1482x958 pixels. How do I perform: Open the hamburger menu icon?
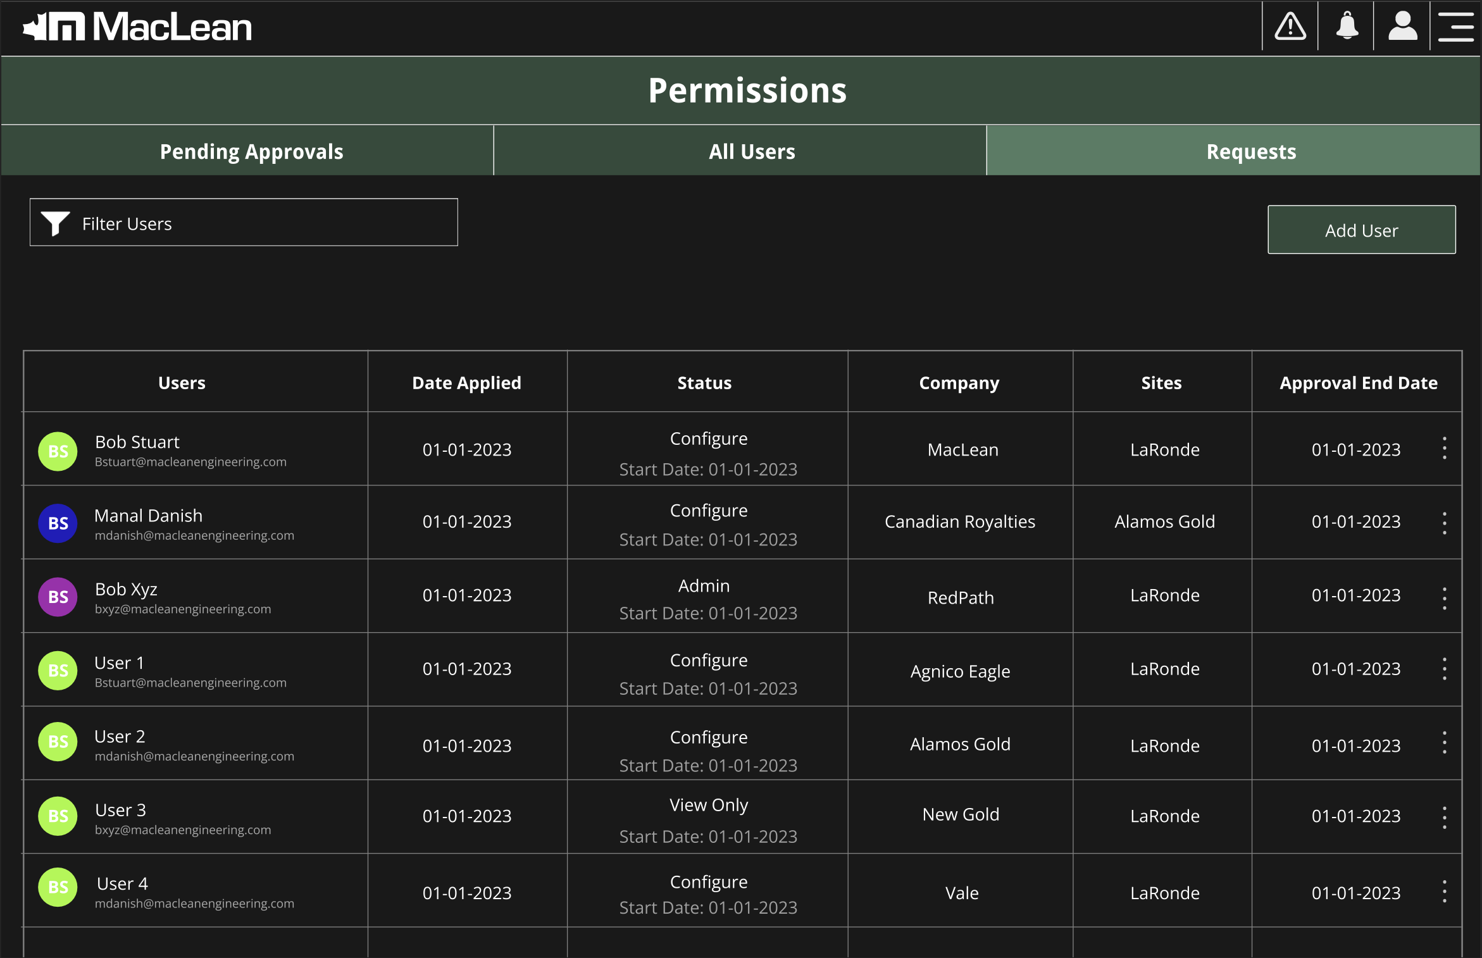[x=1455, y=27]
